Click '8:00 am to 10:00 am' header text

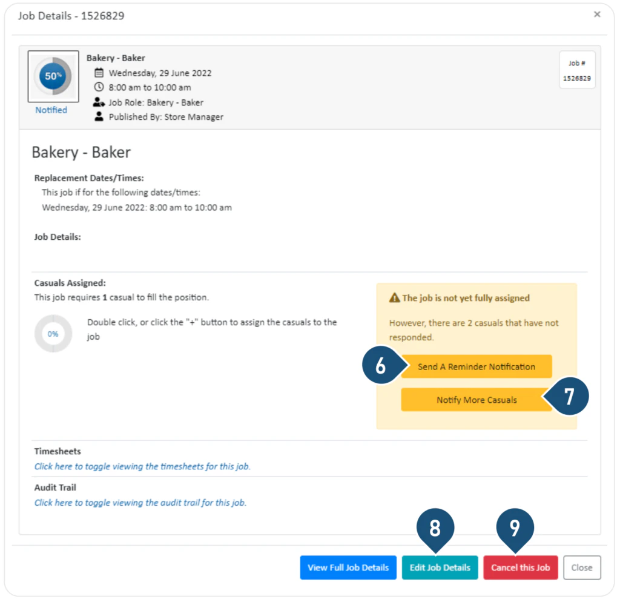(x=150, y=87)
